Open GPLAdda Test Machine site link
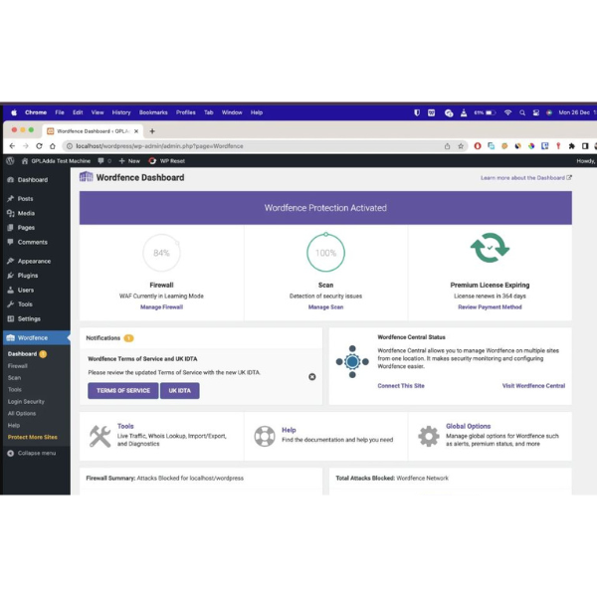 (56, 161)
